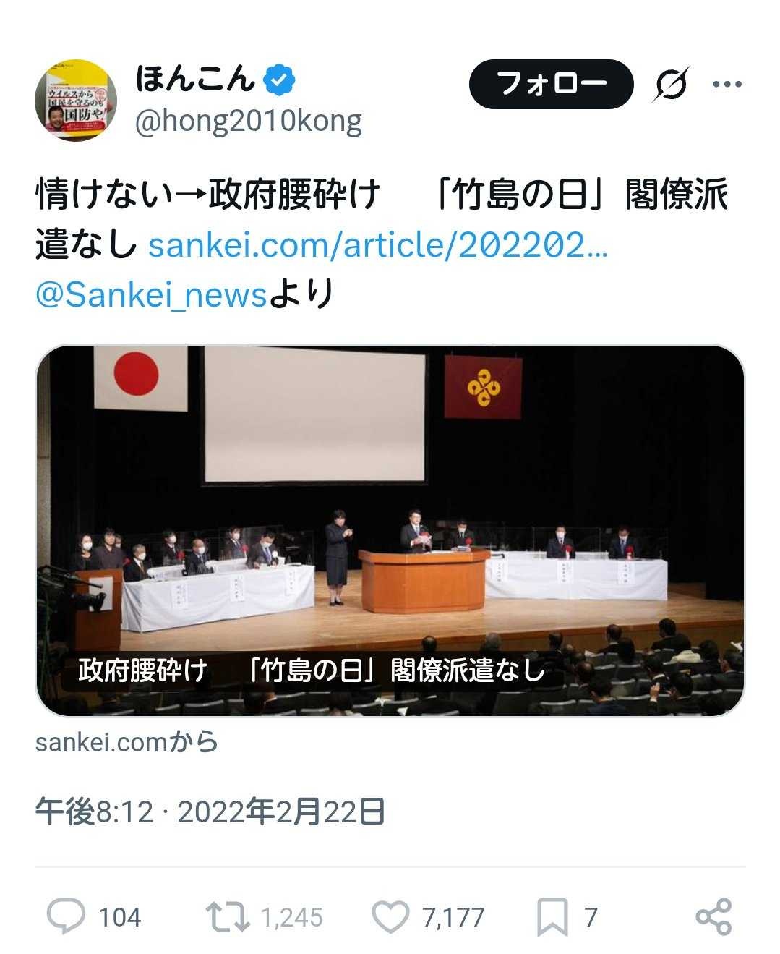This screenshot has height=954, width=780.
Task: View the 7,177 likes count
Action: 453,918
